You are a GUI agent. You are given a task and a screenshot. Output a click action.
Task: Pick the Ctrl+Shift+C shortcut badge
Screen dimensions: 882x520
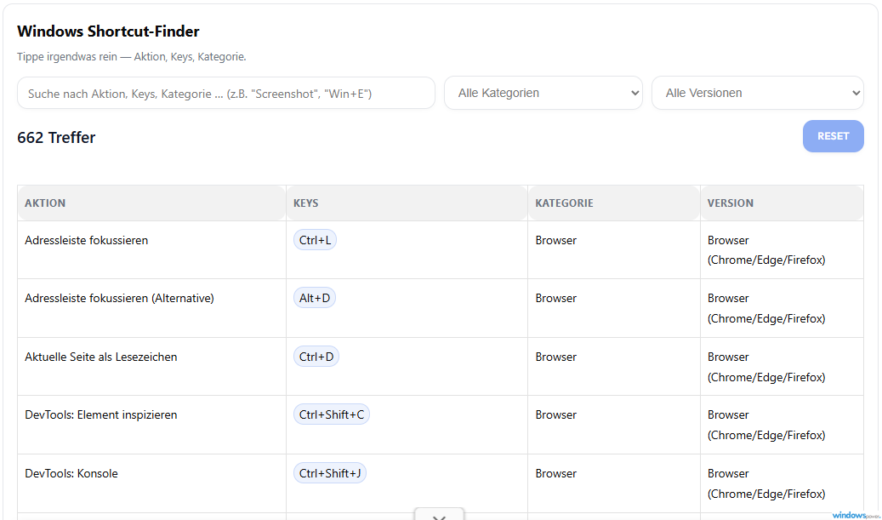(x=332, y=414)
